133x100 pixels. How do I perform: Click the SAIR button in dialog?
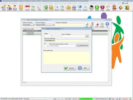point(84,68)
